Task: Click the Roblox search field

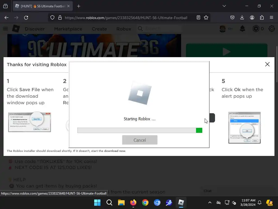Action: (160, 29)
